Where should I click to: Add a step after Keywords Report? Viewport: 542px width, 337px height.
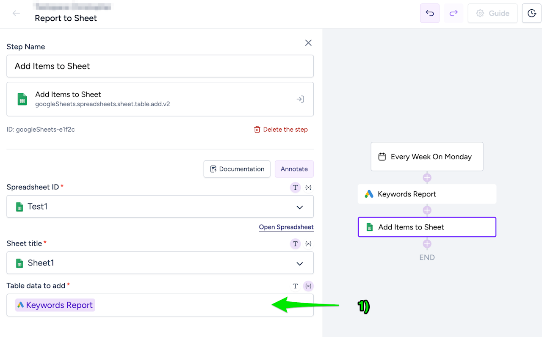point(427,210)
